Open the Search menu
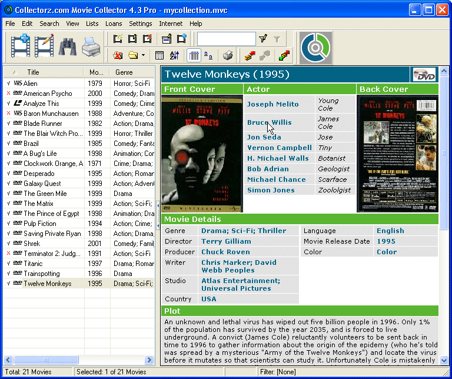 [x=49, y=24]
